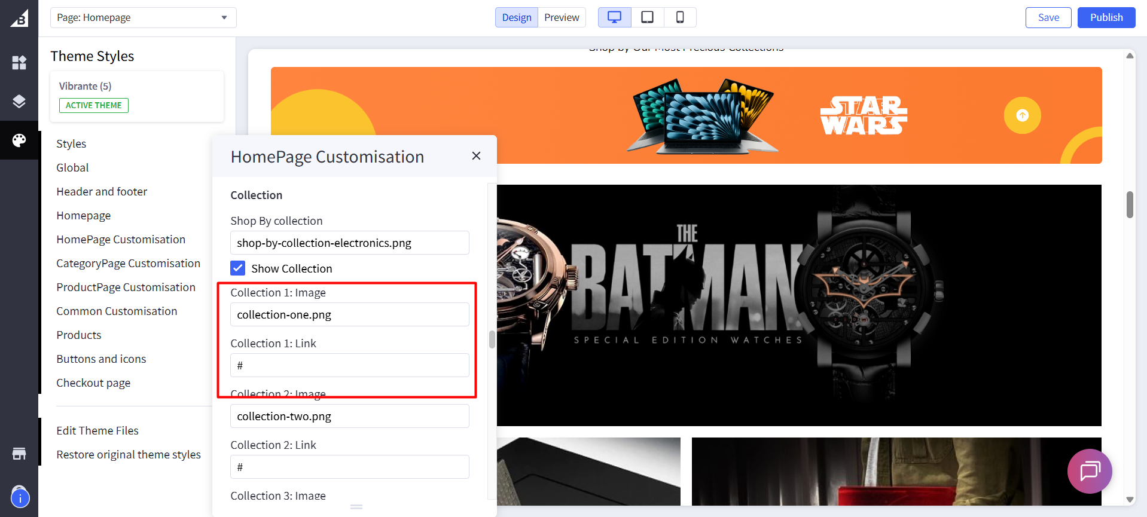Click Edit Theme Files link
The height and width of the screenshot is (517, 1147).
pos(97,430)
